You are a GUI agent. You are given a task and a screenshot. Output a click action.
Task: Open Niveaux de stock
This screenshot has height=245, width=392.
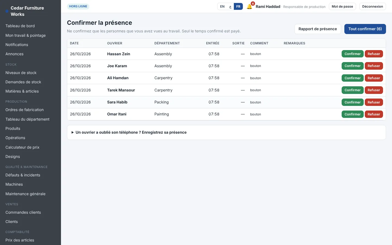coord(21,73)
